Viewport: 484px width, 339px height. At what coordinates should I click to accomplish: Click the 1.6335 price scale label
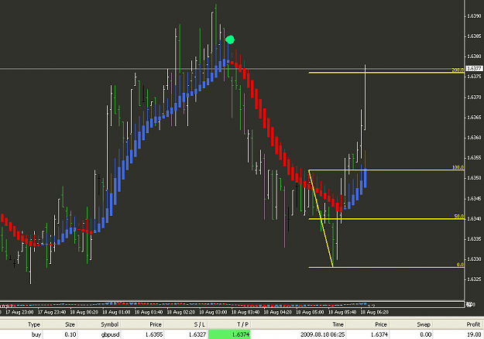(474, 238)
